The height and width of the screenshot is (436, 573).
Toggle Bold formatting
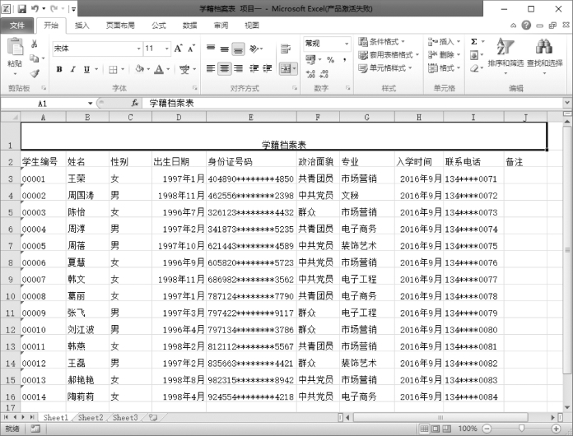point(59,69)
